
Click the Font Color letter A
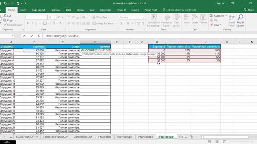(x=60, y=24)
